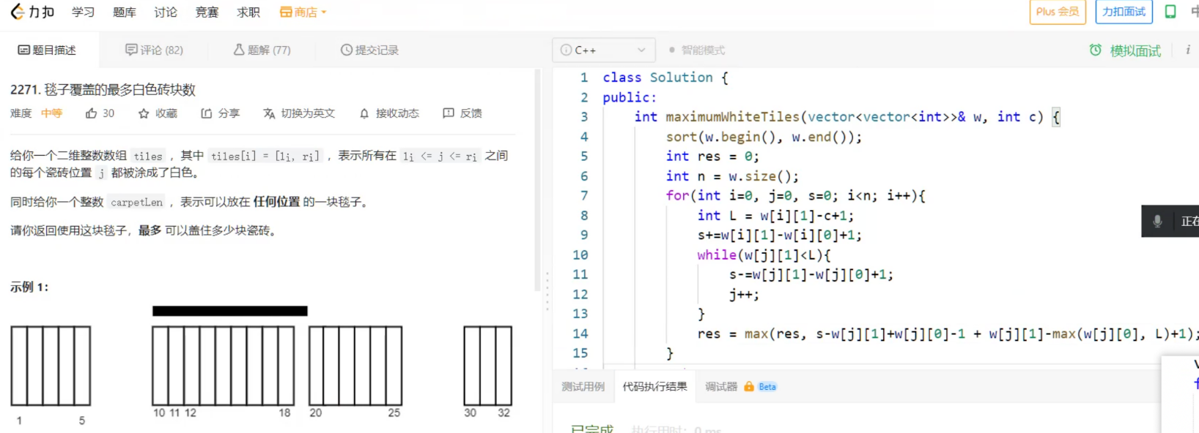Click the thumbs-up like icon

pyautogui.click(x=91, y=113)
